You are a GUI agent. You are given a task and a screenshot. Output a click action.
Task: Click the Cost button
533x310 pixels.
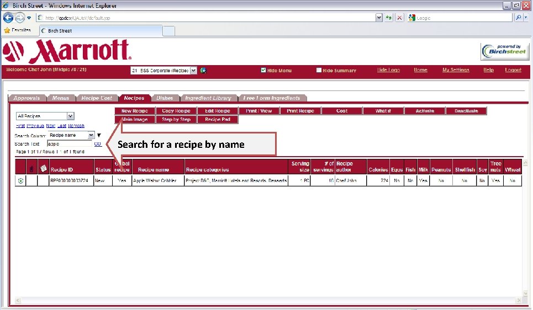click(342, 111)
